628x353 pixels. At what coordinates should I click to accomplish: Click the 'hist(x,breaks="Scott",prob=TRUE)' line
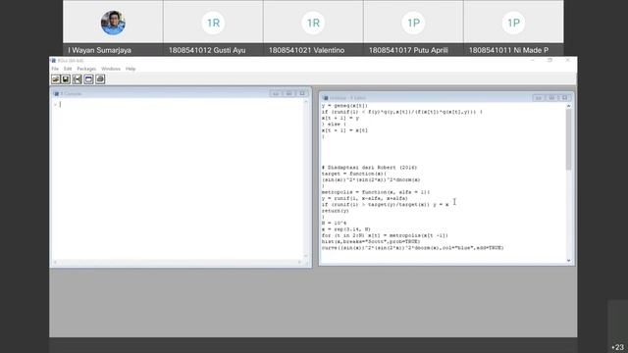pyautogui.click(x=371, y=242)
